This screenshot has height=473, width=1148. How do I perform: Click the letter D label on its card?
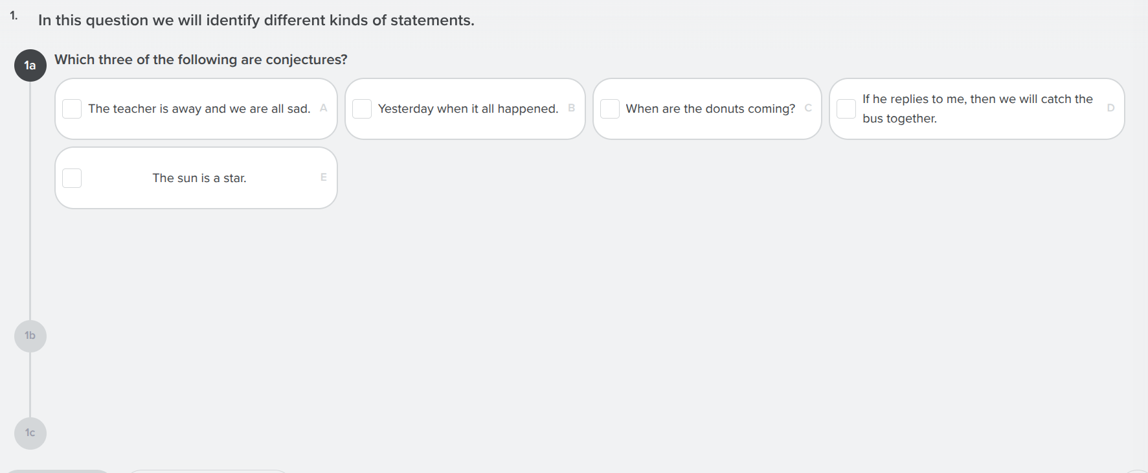point(1112,108)
